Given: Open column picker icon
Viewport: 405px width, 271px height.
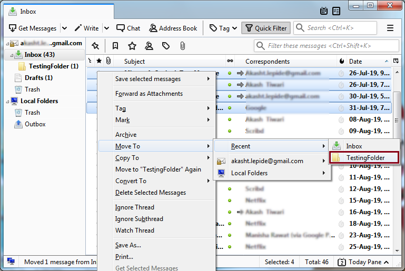Looking at the screenshot, I should (x=396, y=61).
